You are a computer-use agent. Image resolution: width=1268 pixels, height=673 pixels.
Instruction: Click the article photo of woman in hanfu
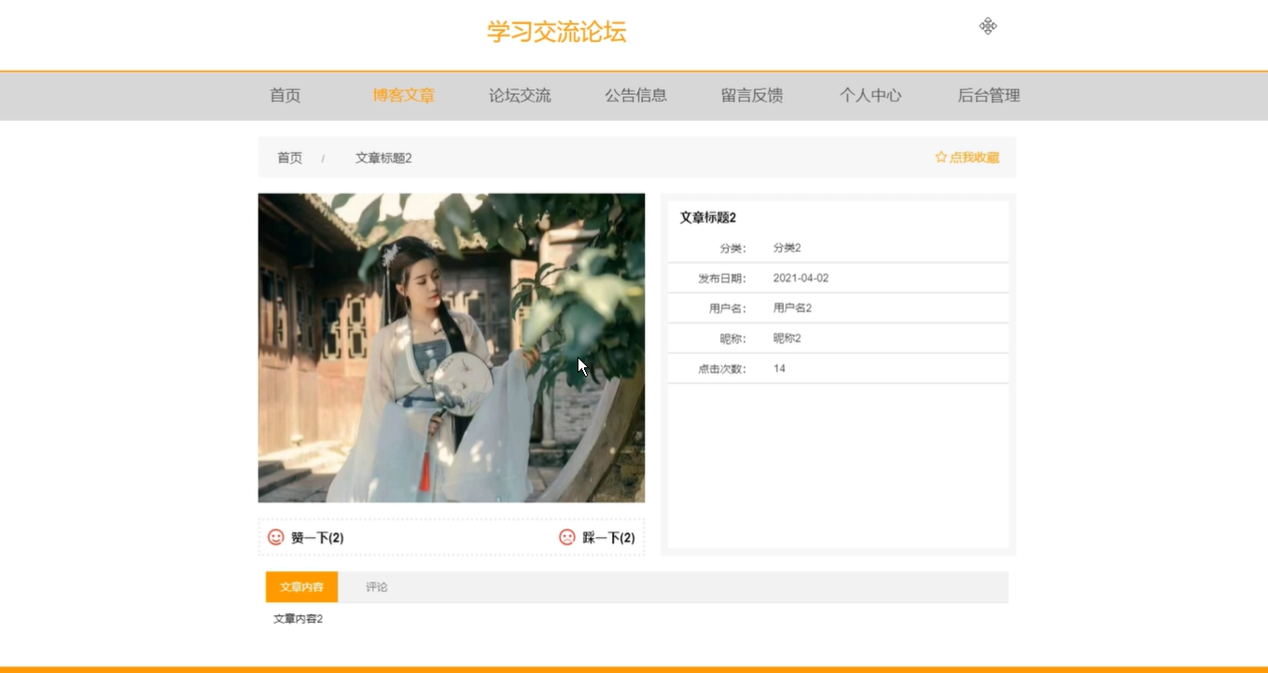click(x=452, y=348)
